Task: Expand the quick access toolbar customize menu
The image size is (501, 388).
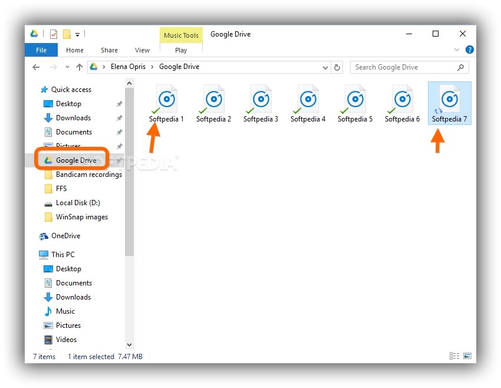Action: pos(77,34)
